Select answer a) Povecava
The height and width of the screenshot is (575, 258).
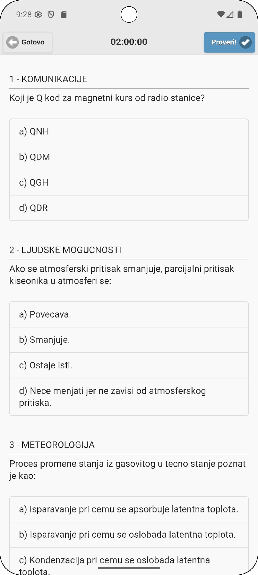(129, 314)
